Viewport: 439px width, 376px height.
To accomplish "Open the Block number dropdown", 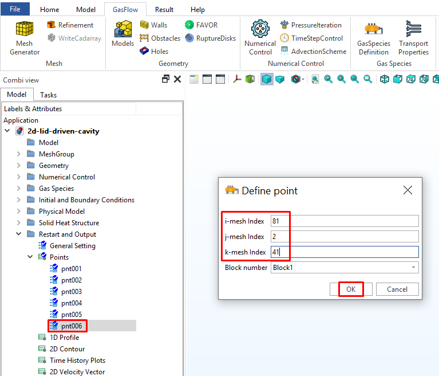I will click(413, 268).
